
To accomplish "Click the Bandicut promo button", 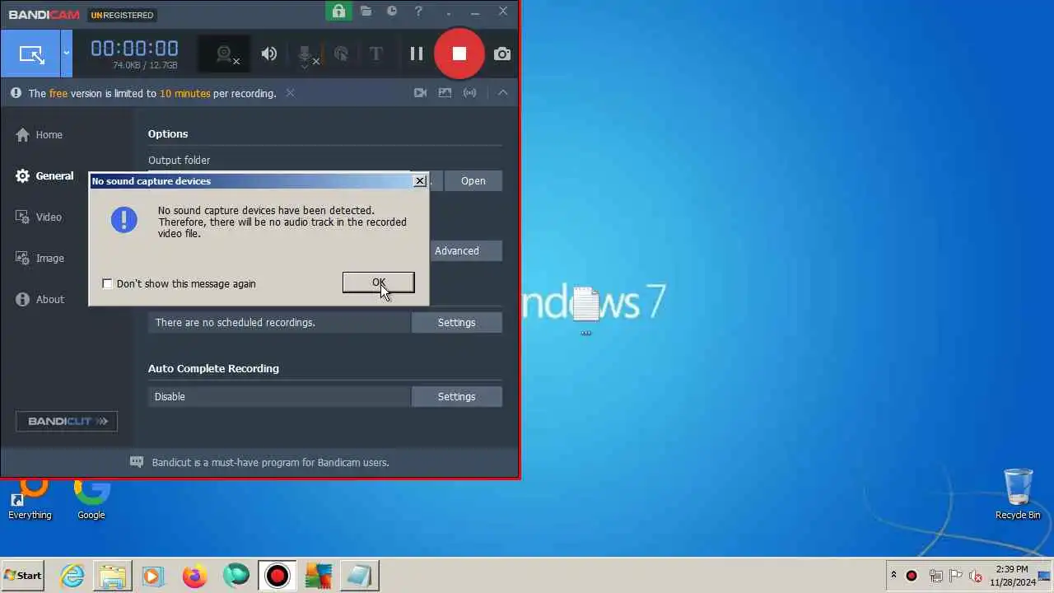I will click(x=67, y=421).
